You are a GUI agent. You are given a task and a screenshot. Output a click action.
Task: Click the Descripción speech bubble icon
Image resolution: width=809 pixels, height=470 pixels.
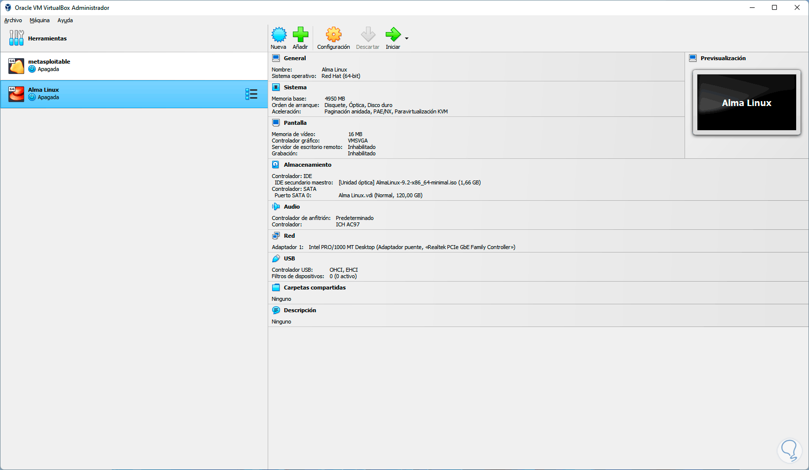click(x=276, y=310)
